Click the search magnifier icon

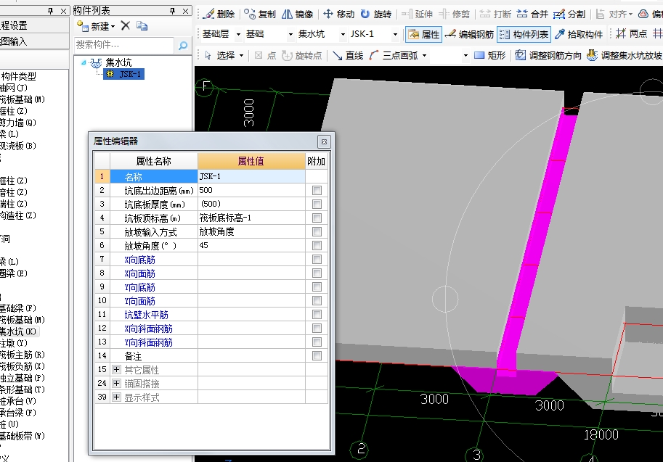[x=183, y=45]
